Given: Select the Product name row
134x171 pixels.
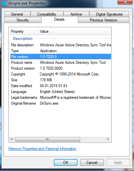Looking at the screenshot, I should point(61,63).
